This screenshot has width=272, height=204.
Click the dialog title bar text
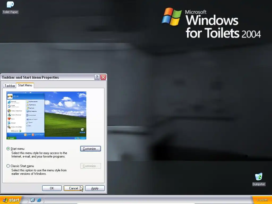point(30,77)
